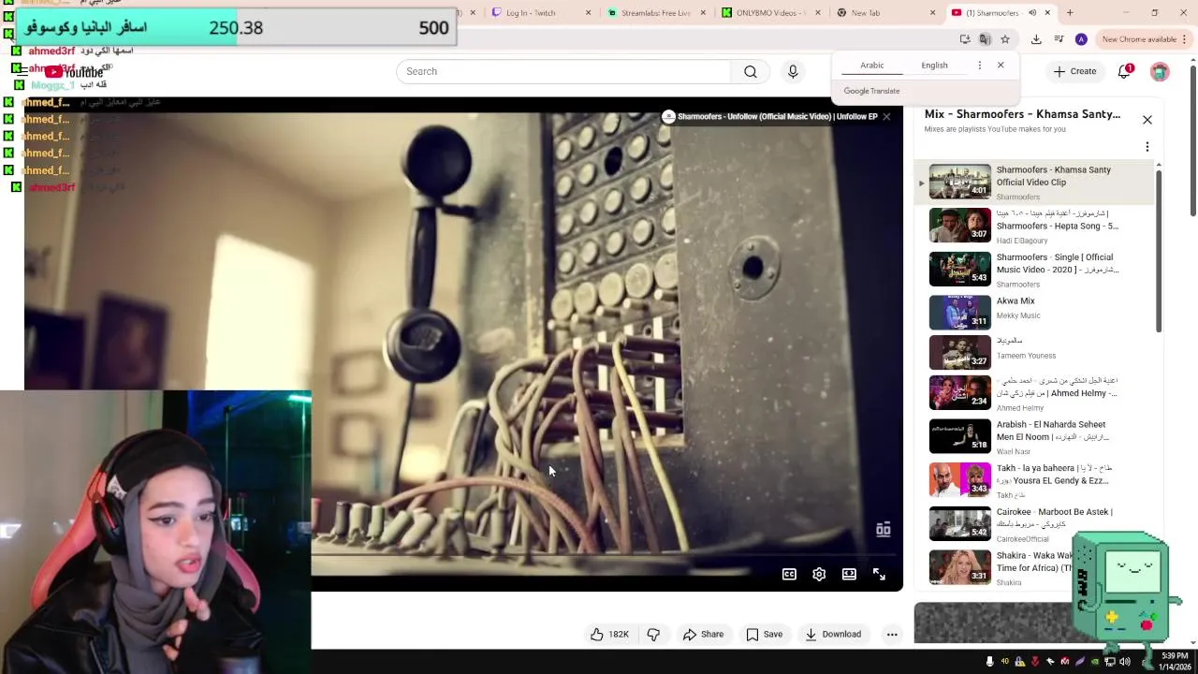The height and width of the screenshot is (674, 1198).
Task: Close the video title overlay X
Action: pyautogui.click(x=886, y=117)
